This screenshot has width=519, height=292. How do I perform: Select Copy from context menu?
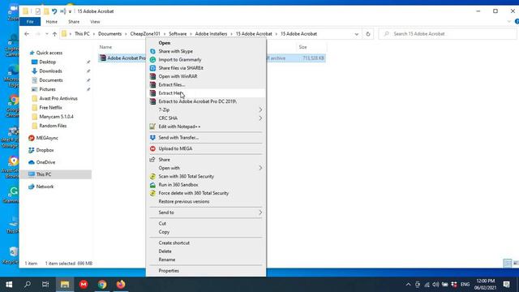click(206, 232)
